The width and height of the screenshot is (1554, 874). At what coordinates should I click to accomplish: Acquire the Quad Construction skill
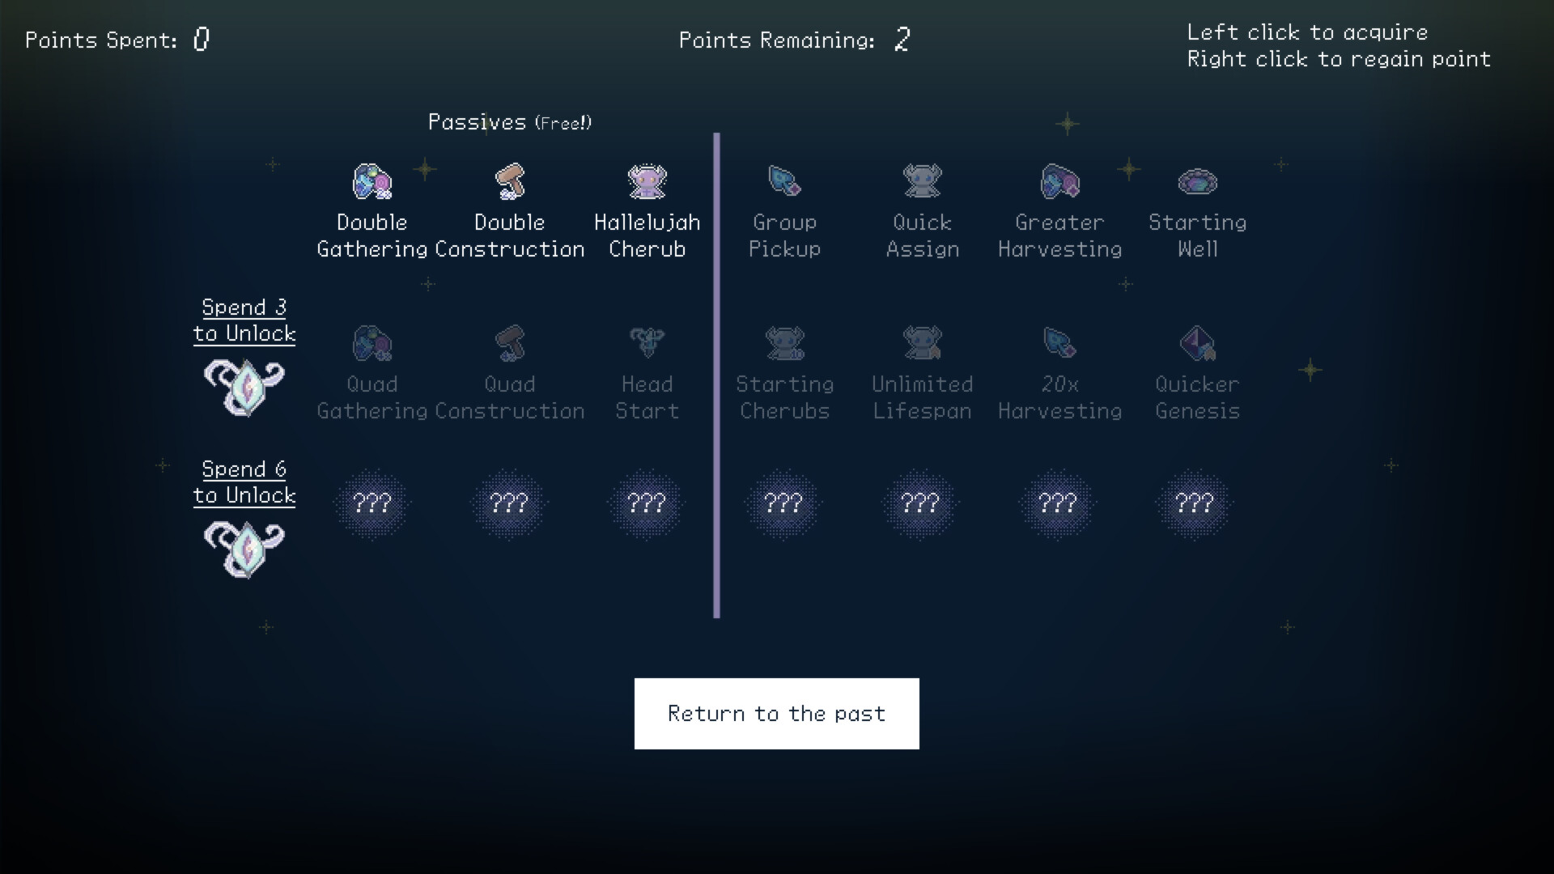(x=509, y=343)
